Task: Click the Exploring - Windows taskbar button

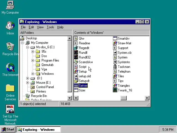Action: tap(39, 129)
